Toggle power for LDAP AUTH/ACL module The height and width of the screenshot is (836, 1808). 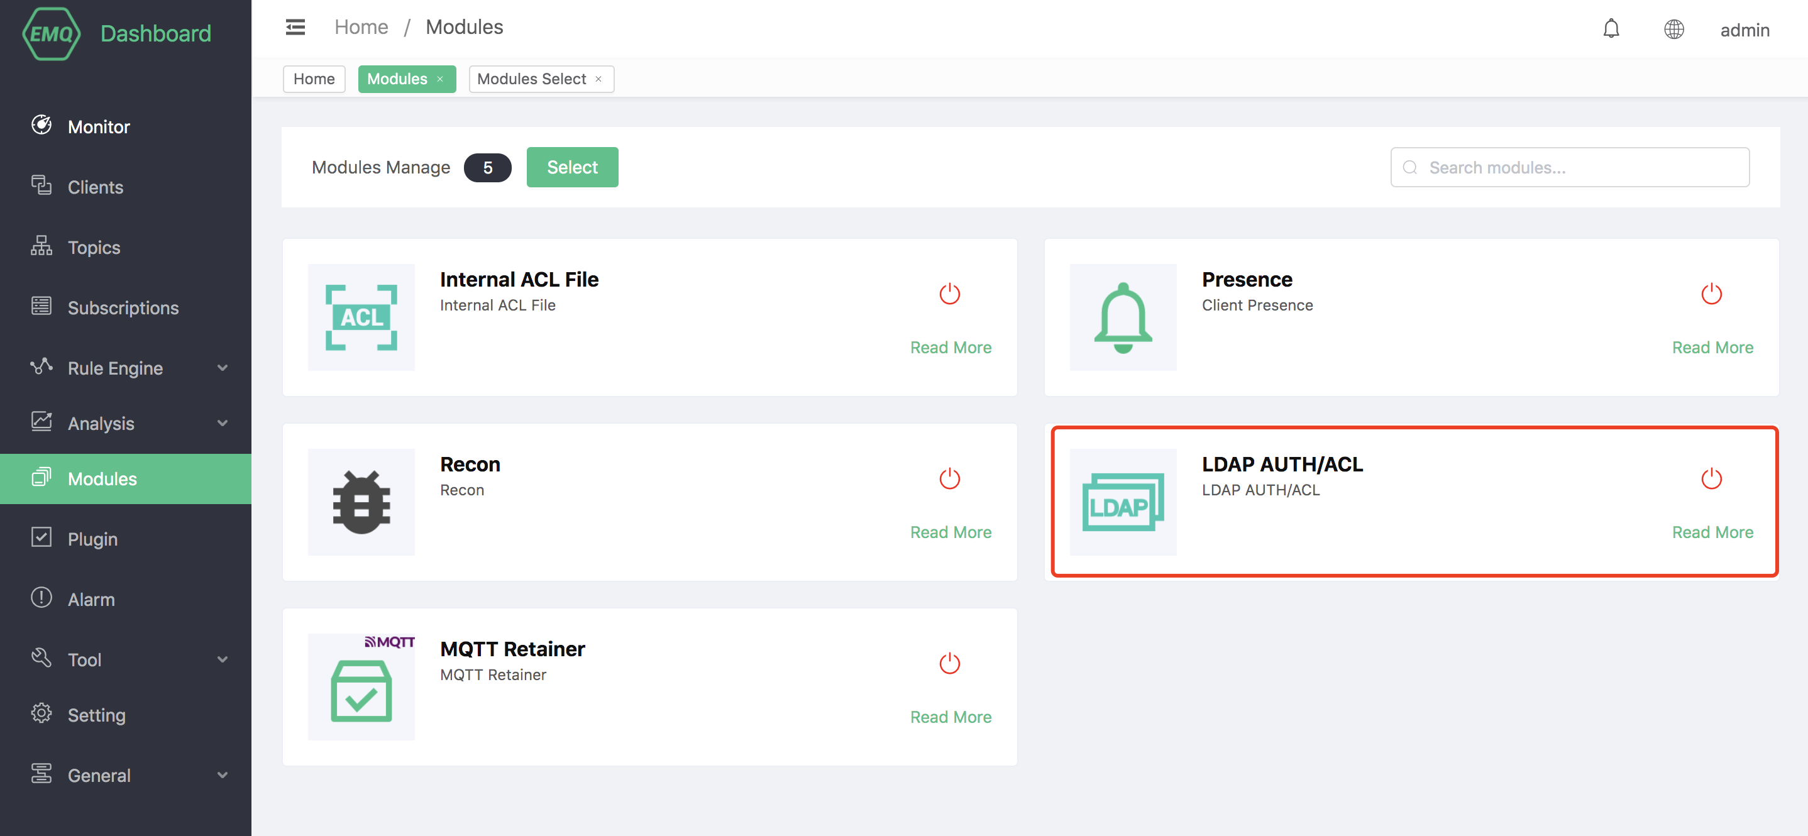pyautogui.click(x=1712, y=478)
